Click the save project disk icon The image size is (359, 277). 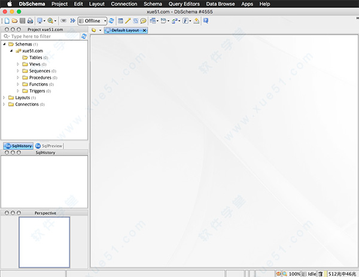pyautogui.click(x=22, y=21)
